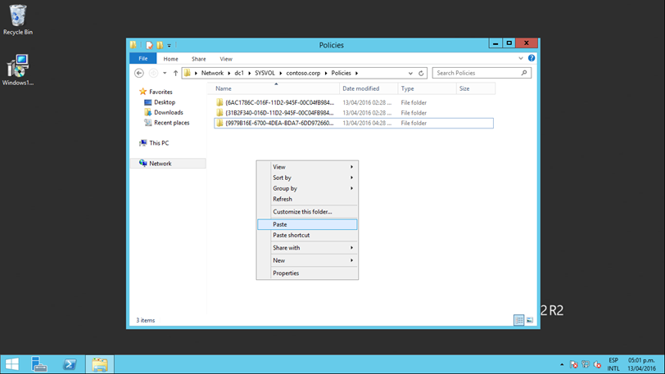
Task: Expand the ribbon with the chevron
Action: tap(521, 58)
